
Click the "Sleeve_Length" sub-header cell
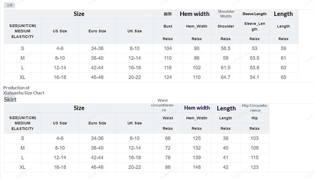point(254,26)
